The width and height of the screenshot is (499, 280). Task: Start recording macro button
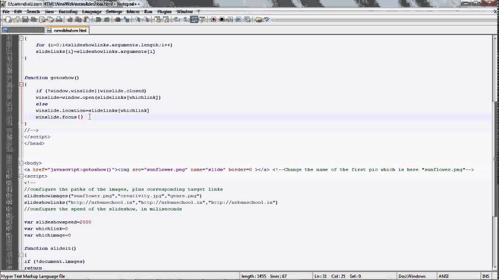click(214, 19)
